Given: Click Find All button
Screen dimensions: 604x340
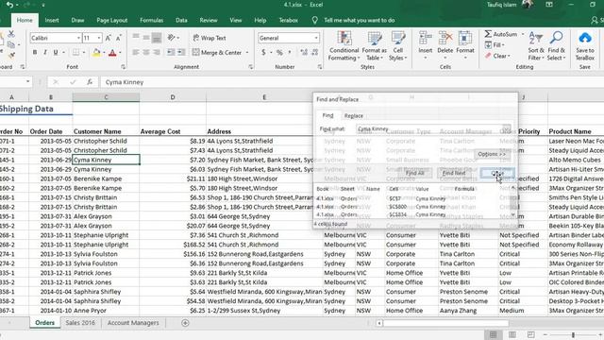Looking at the screenshot, I should tap(414, 173).
